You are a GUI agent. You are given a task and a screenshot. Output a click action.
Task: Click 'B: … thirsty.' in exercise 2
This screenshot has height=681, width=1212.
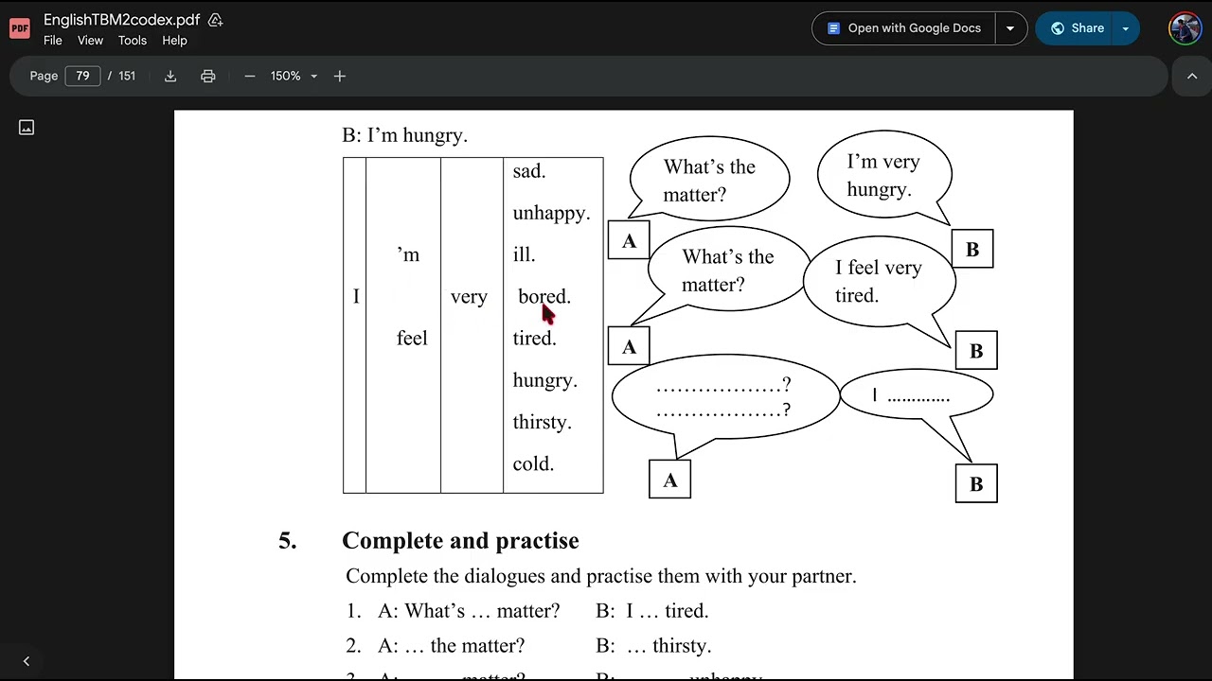pyautogui.click(x=653, y=646)
